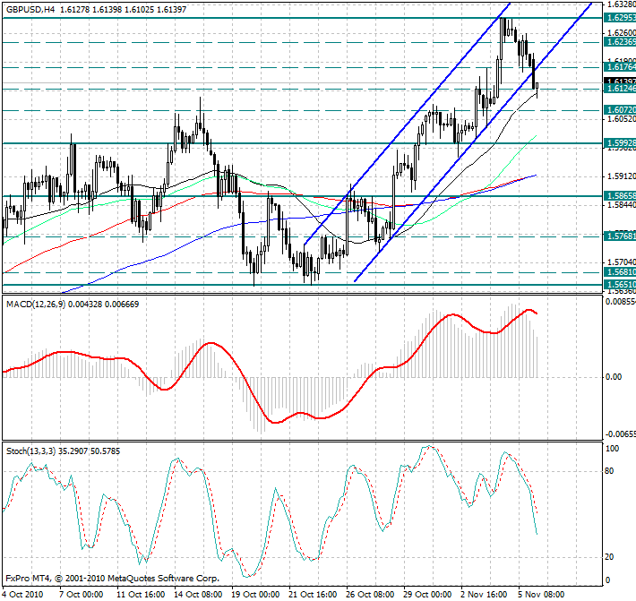Click the 26 Oct 08:00 time label
Image resolution: width=636 pixels, height=601 pixels.
370,595
